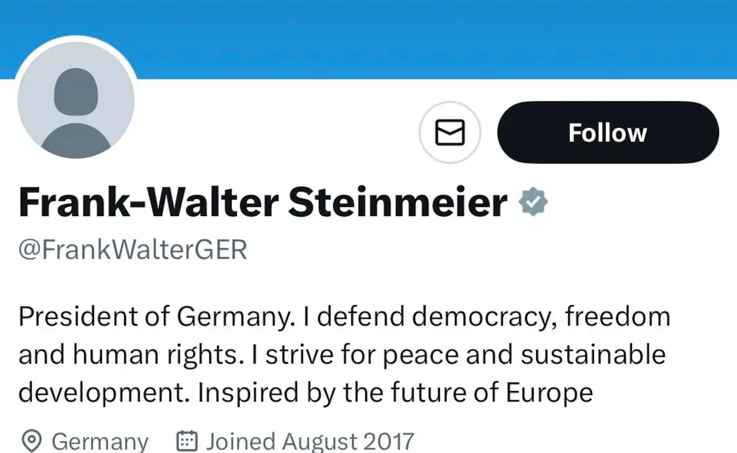Click the @FrankWalterGER handle
Viewport: 737px width, 453px height.
point(133,250)
